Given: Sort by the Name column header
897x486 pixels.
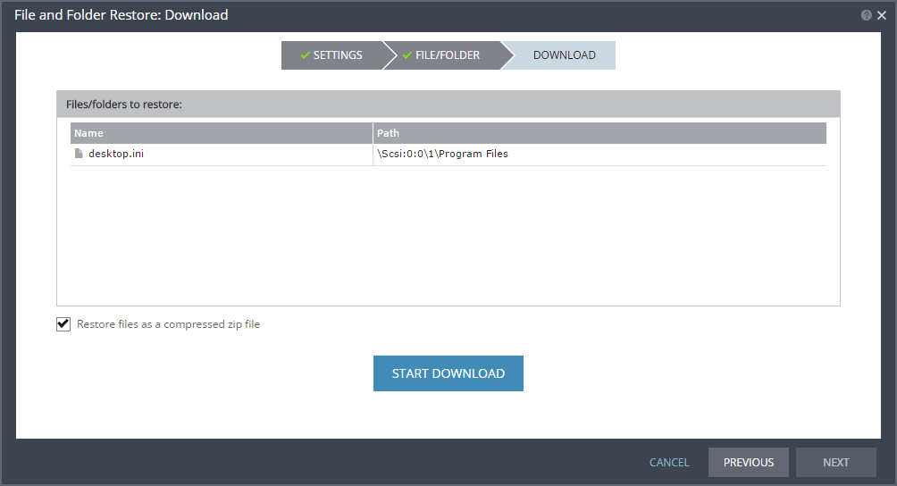Looking at the screenshot, I should (x=222, y=133).
